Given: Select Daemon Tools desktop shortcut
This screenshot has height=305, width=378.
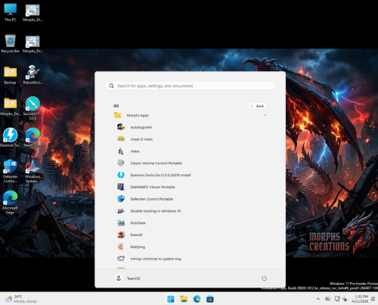Looking at the screenshot, I should tap(11, 138).
